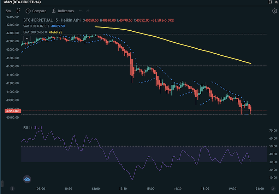Open the 5m timeframe selector
This screenshot has height=194, width=279.
8,11
